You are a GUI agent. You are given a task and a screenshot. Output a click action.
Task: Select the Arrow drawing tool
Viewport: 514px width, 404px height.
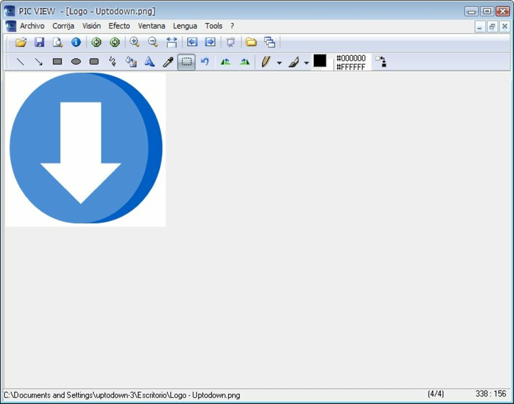[x=39, y=62]
